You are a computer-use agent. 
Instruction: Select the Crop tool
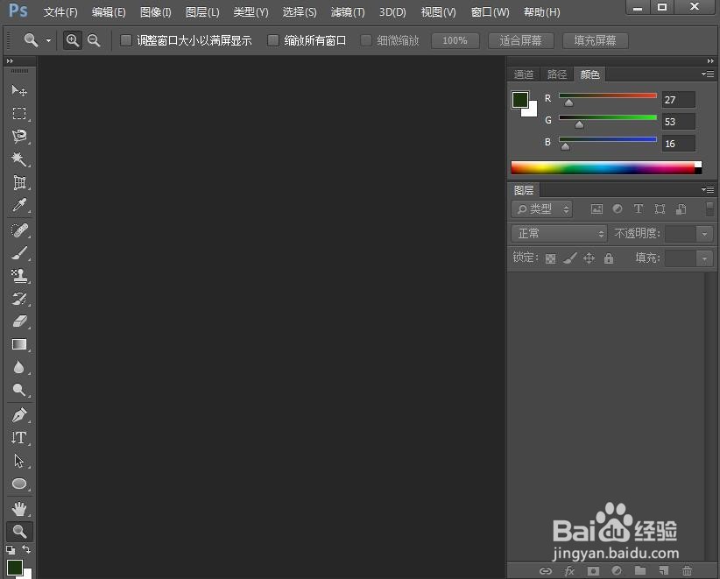18,182
